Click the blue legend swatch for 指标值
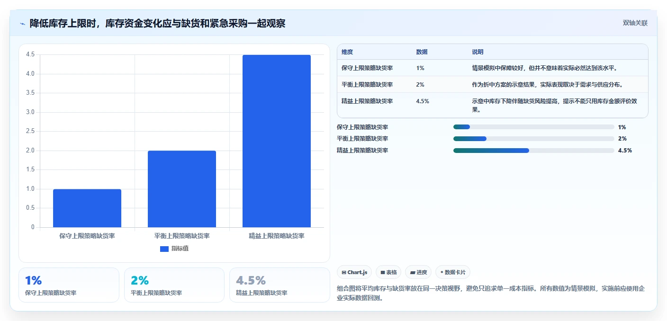The height and width of the screenshot is (321, 667). pyautogui.click(x=164, y=249)
